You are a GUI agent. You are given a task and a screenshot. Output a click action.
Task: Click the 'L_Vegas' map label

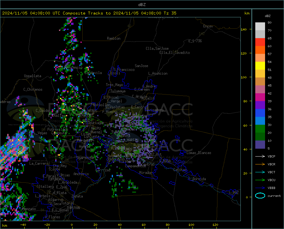tap(40, 133)
